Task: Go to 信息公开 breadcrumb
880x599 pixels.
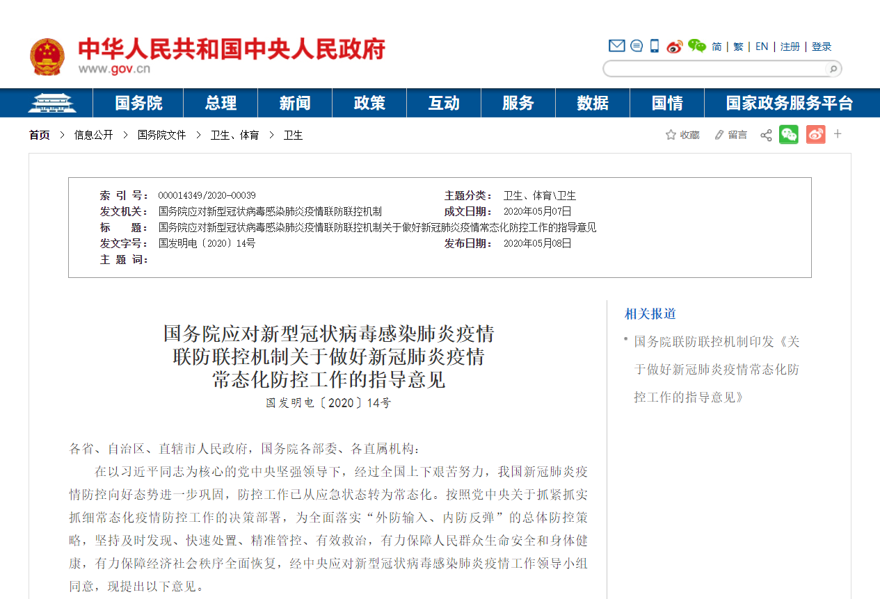Action: click(x=94, y=135)
